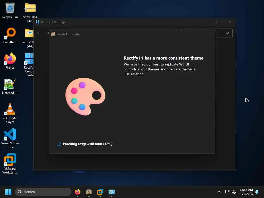Click the color palette illustration
264x198 pixels.
click(x=85, y=96)
